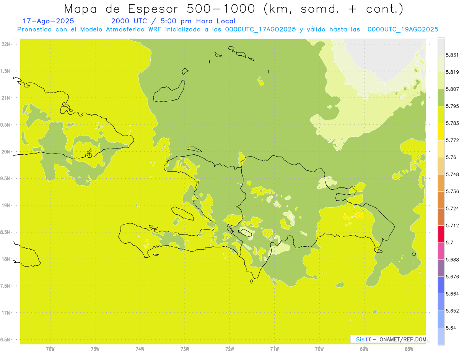Screen dimensions: 459x354
Task: Click the longitude label 76W
Action: (x=50, y=349)
